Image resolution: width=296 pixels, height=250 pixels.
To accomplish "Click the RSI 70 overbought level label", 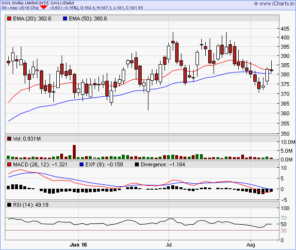I will click(283, 218).
